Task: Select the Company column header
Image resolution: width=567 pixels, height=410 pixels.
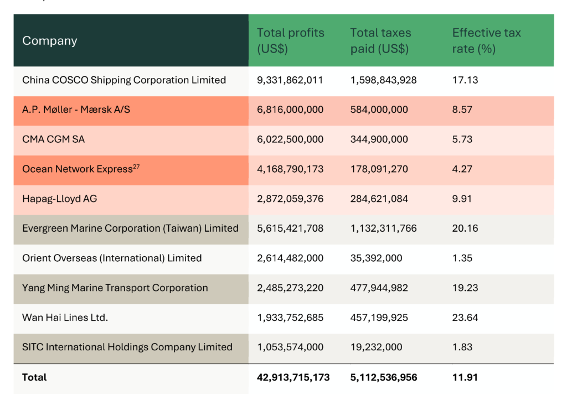Action: pyautogui.click(x=49, y=40)
